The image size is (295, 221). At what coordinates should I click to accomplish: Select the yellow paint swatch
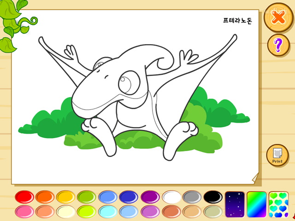65,197
